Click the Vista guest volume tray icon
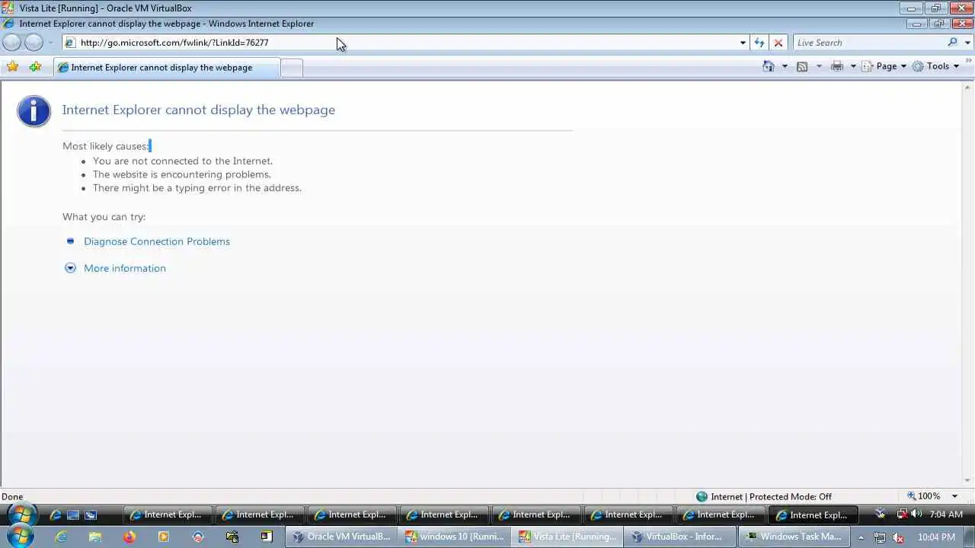The image size is (975, 548). coord(916,515)
